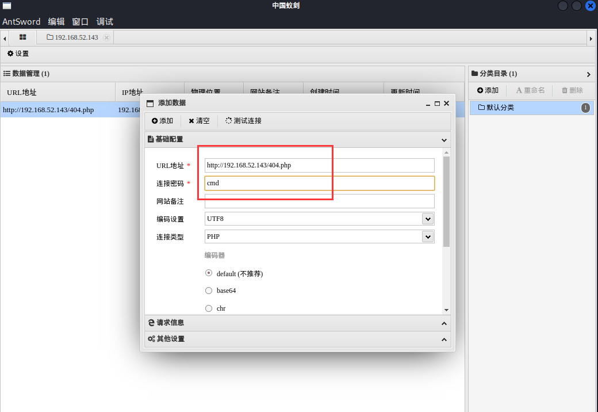Click the window menu icon in title bar
Image resolution: width=598 pixels, height=412 pixels.
coord(7,6)
